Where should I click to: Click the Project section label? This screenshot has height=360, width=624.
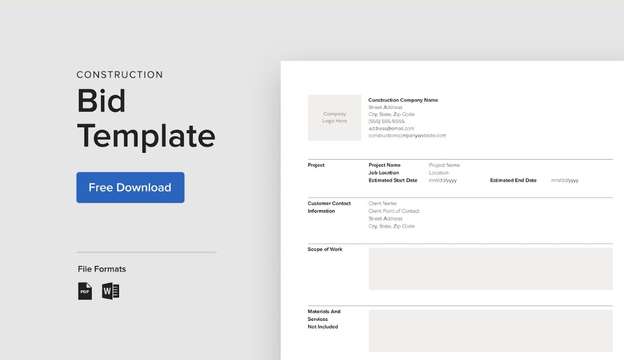(x=316, y=165)
